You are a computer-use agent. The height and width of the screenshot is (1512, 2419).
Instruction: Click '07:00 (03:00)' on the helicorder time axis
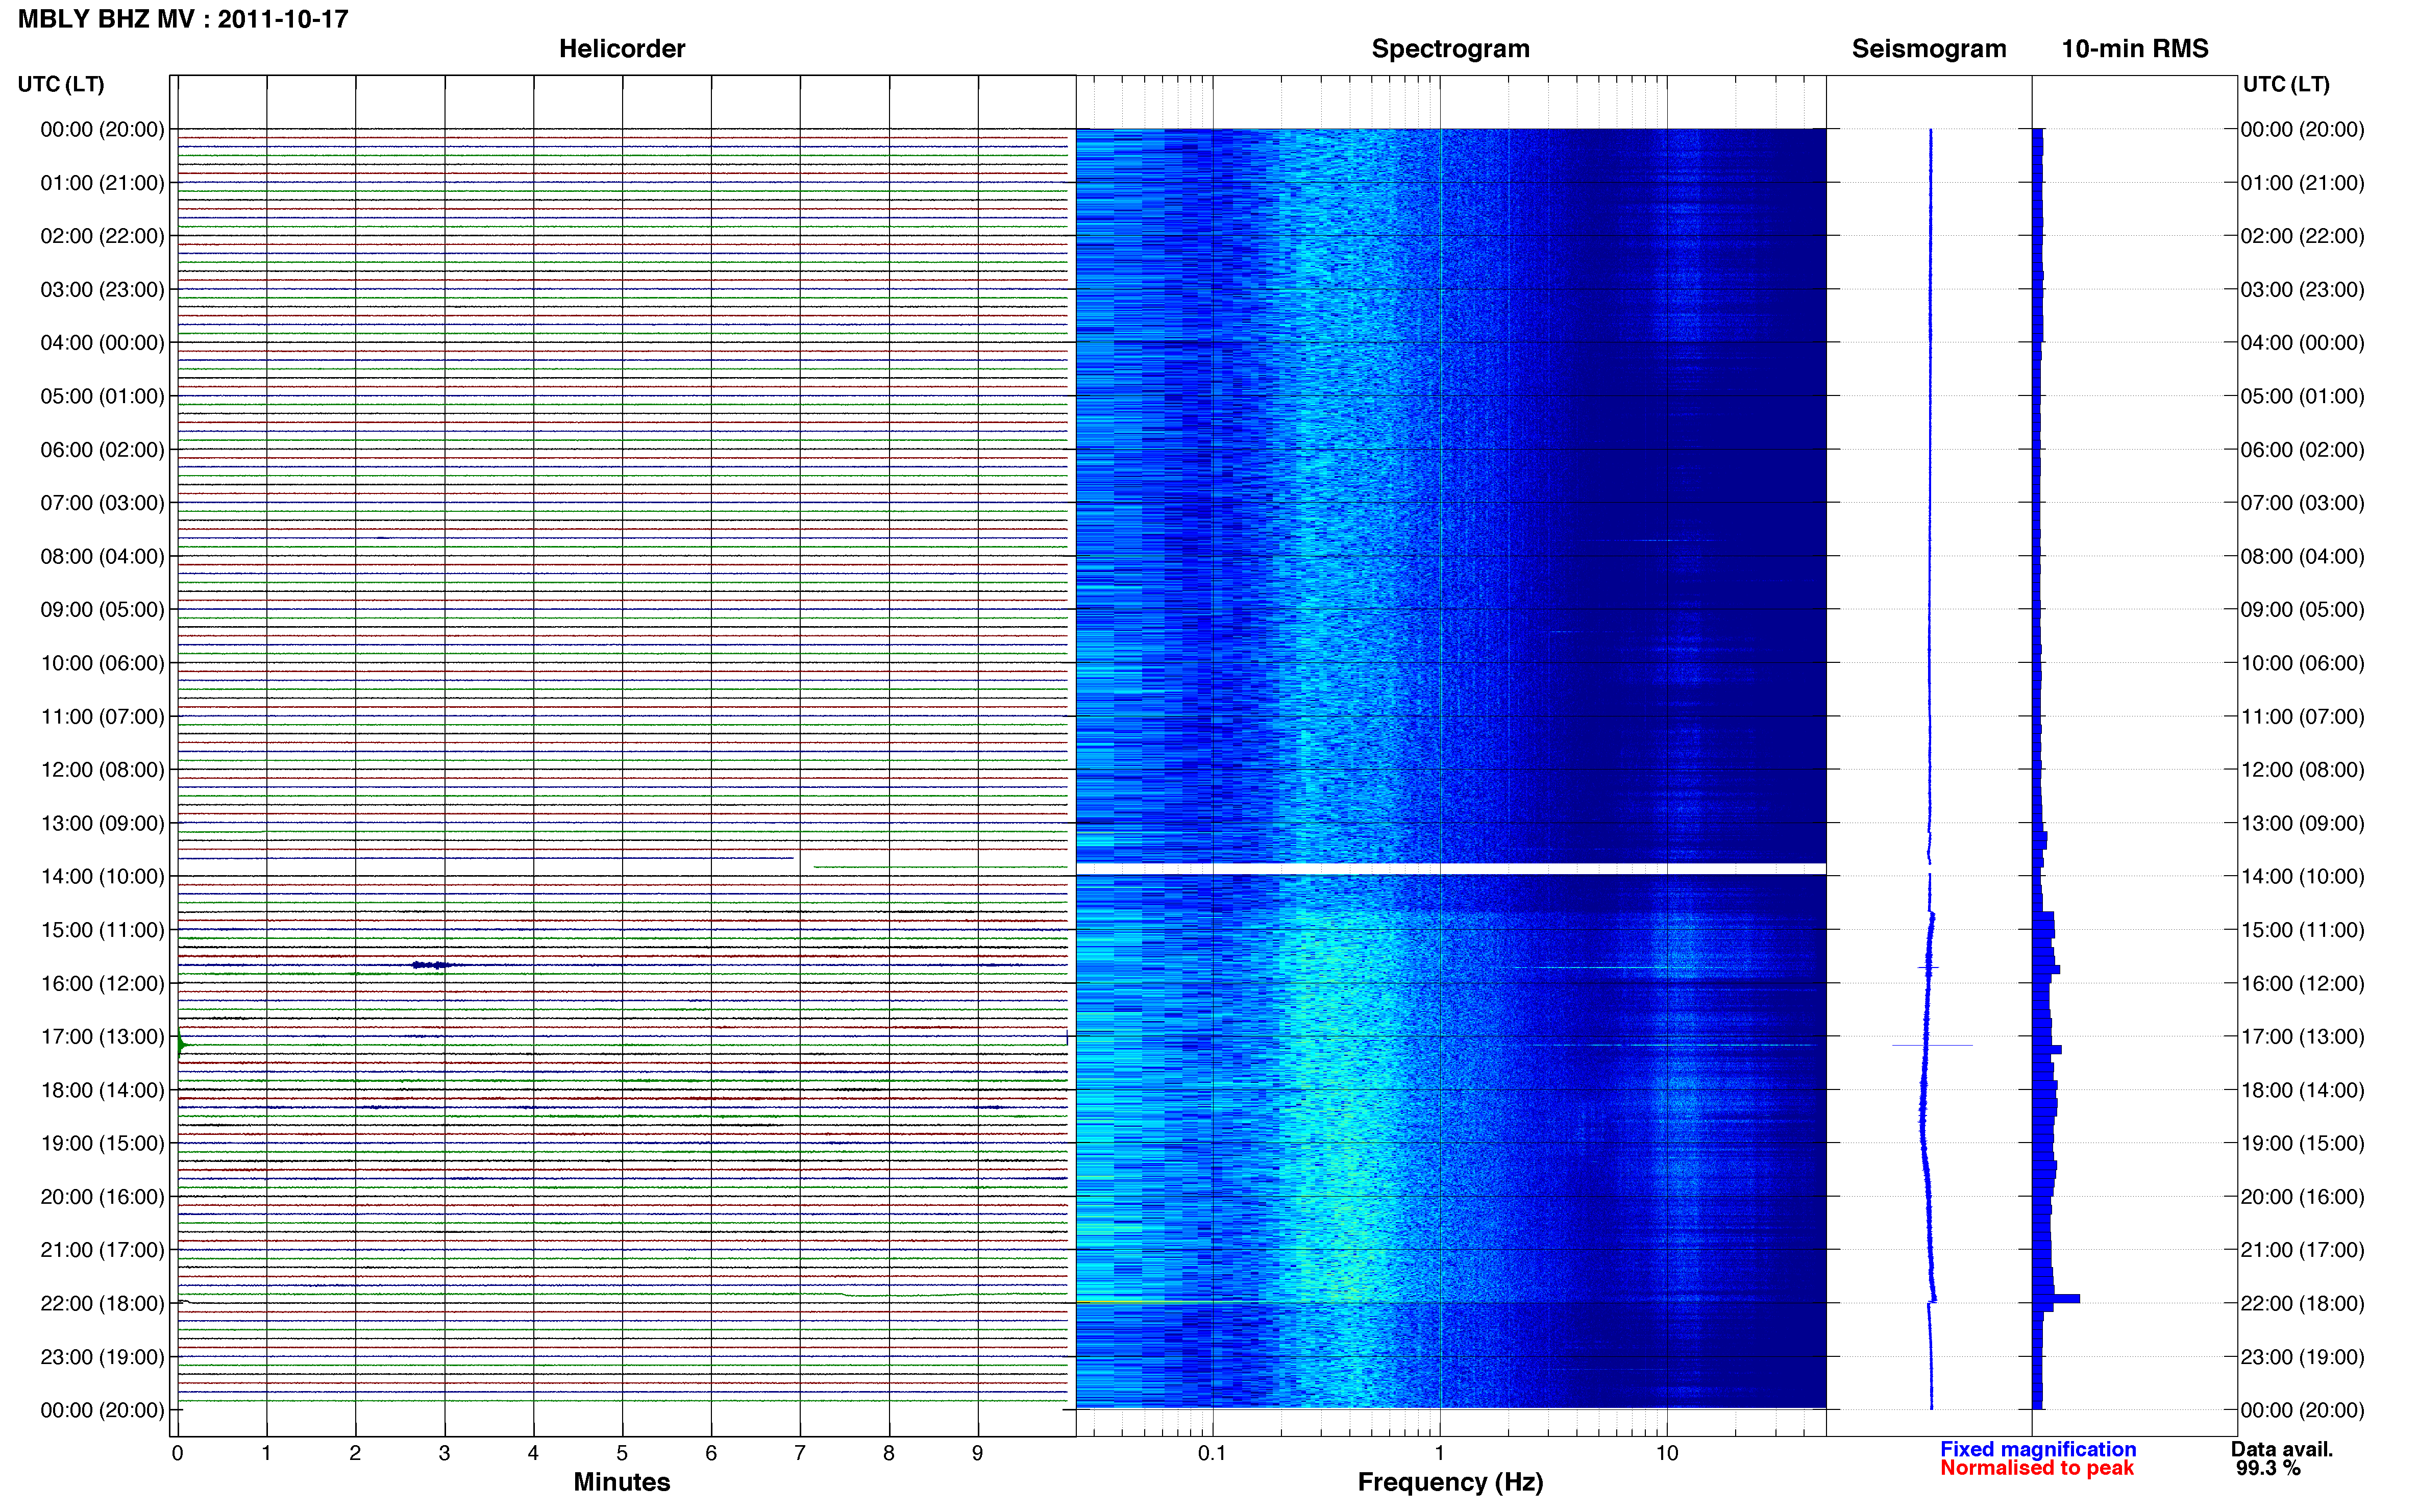tap(102, 503)
